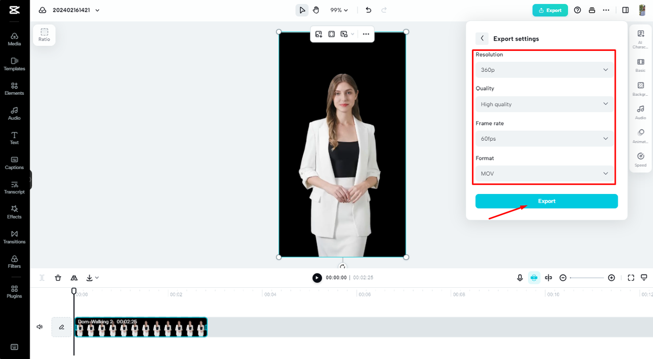
Task: Open the Media panel
Action: point(14,39)
